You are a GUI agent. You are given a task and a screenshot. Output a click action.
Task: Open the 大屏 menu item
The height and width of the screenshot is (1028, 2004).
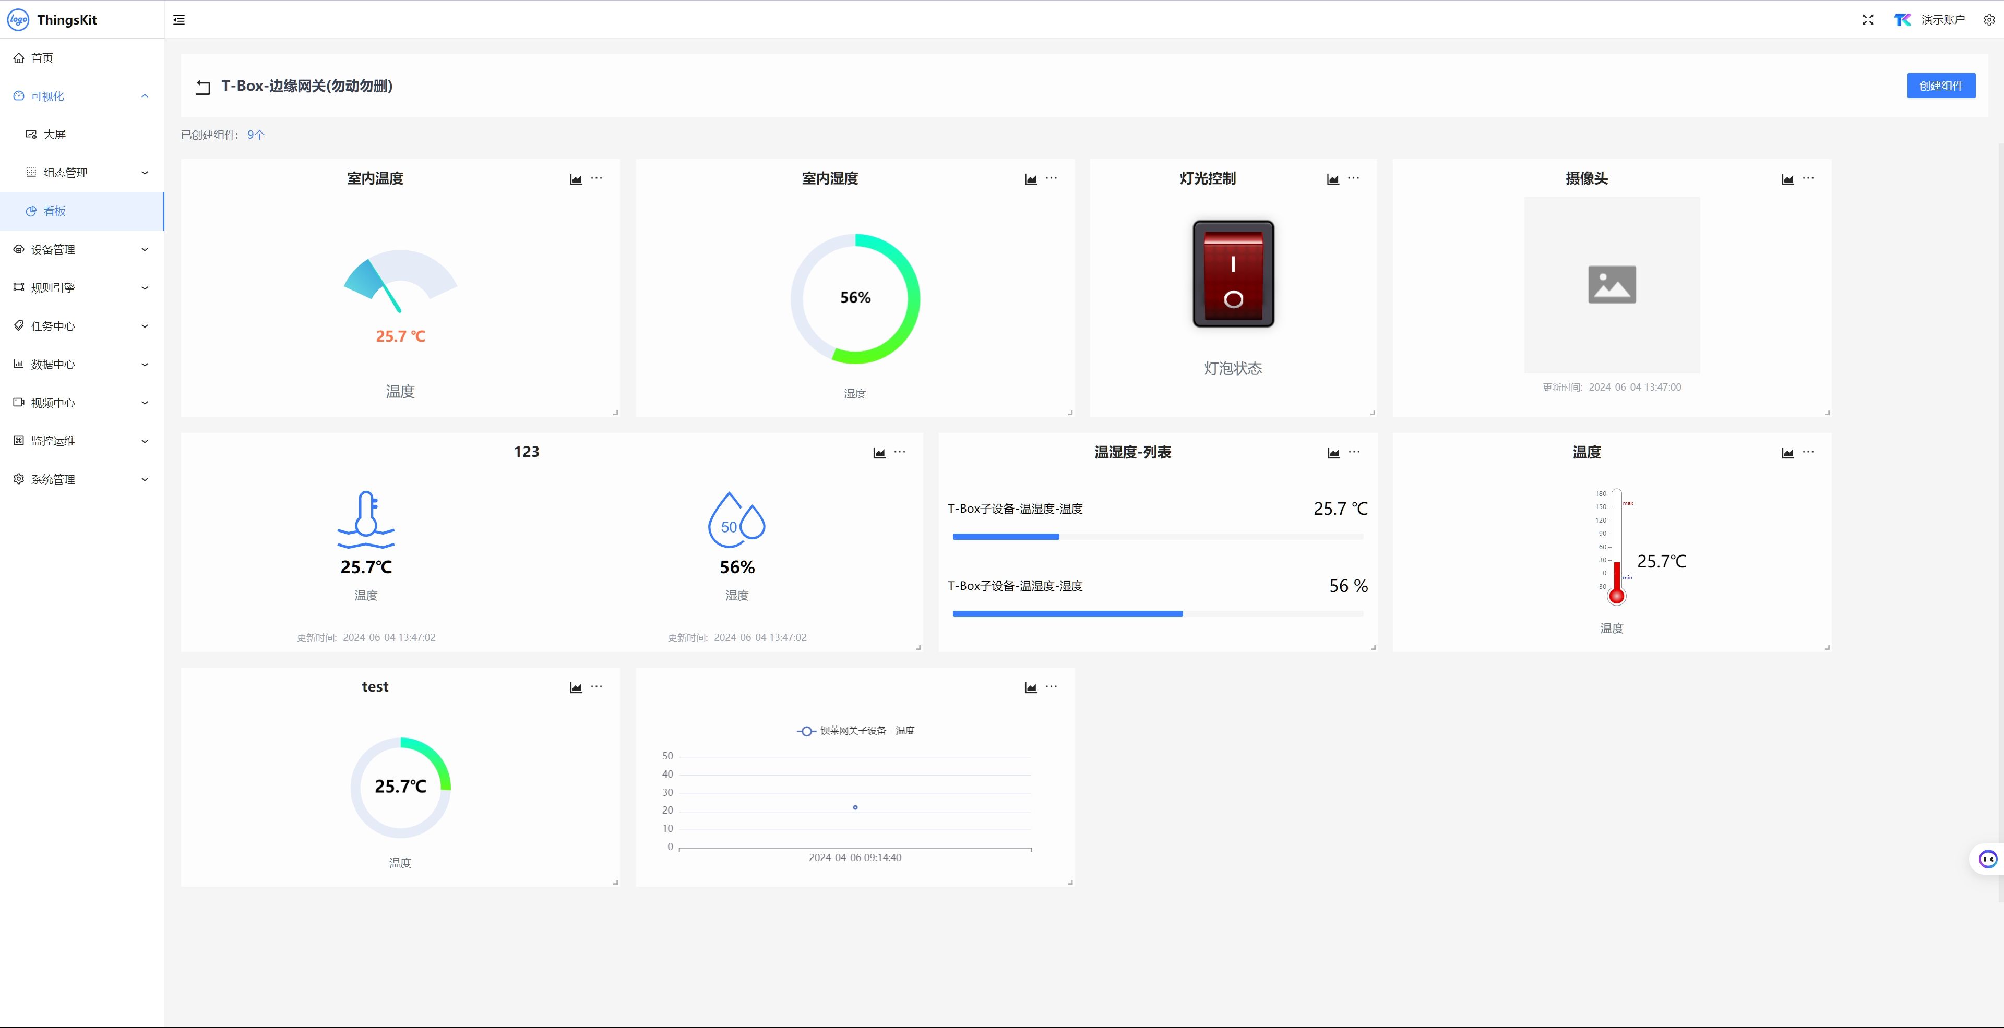pyautogui.click(x=54, y=135)
